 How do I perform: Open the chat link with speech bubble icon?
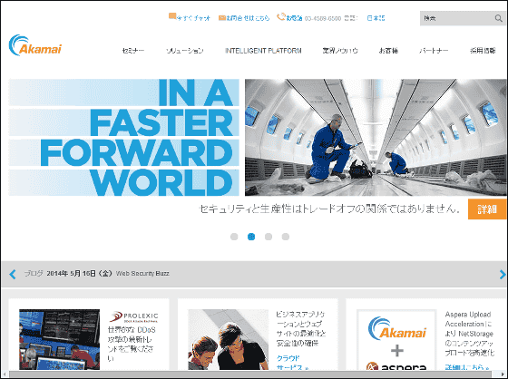click(x=190, y=17)
